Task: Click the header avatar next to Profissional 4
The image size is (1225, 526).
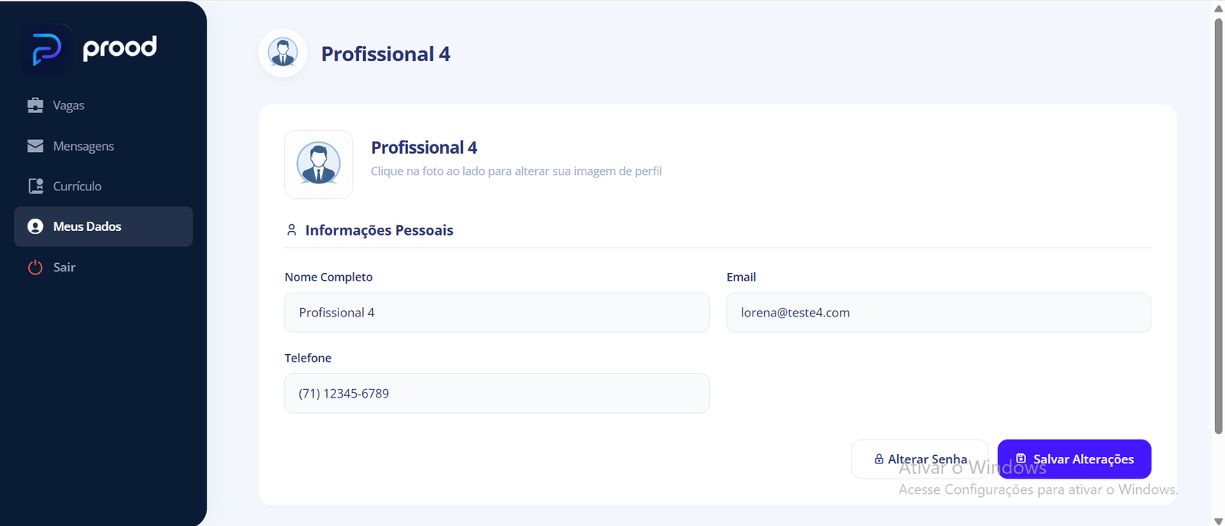Action: point(283,53)
